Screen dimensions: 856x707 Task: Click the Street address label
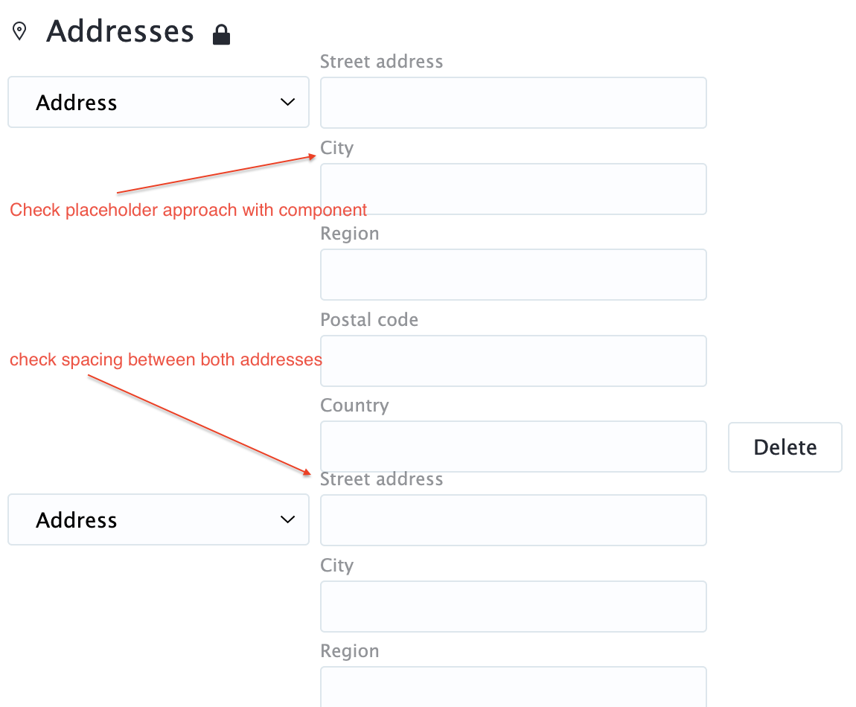click(381, 62)
